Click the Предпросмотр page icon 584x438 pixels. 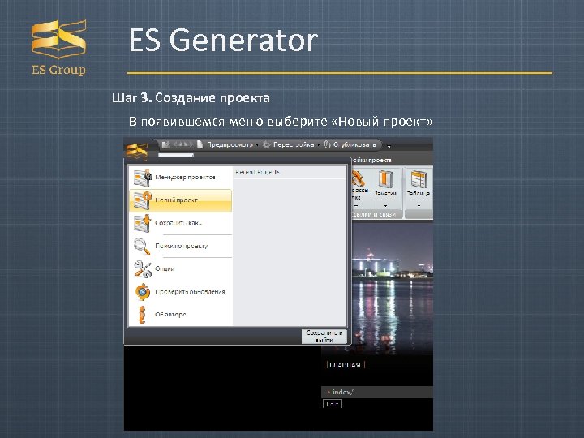[200, 144]
